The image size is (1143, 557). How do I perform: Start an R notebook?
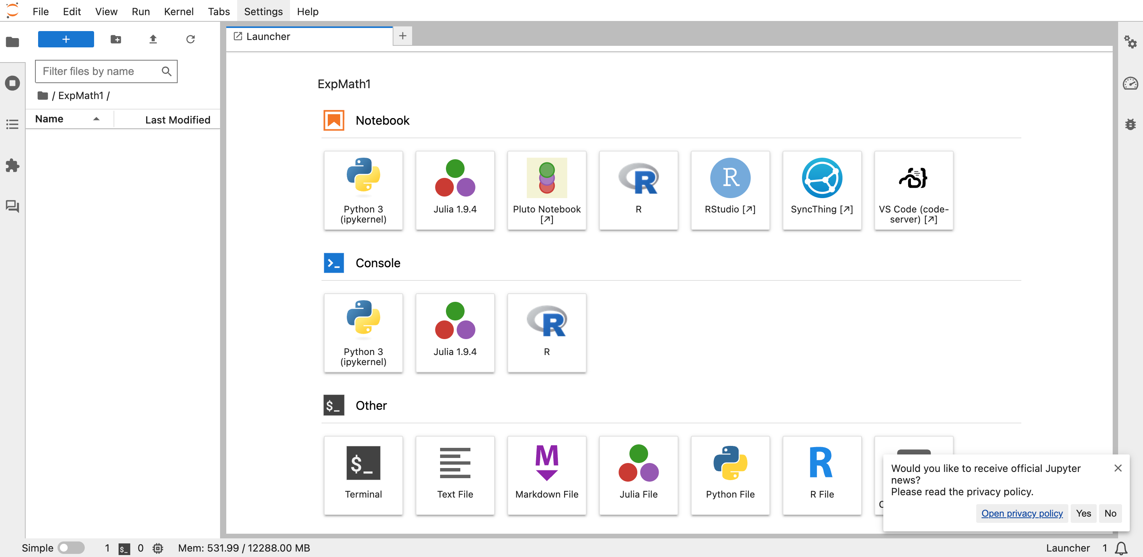(638, 190)
